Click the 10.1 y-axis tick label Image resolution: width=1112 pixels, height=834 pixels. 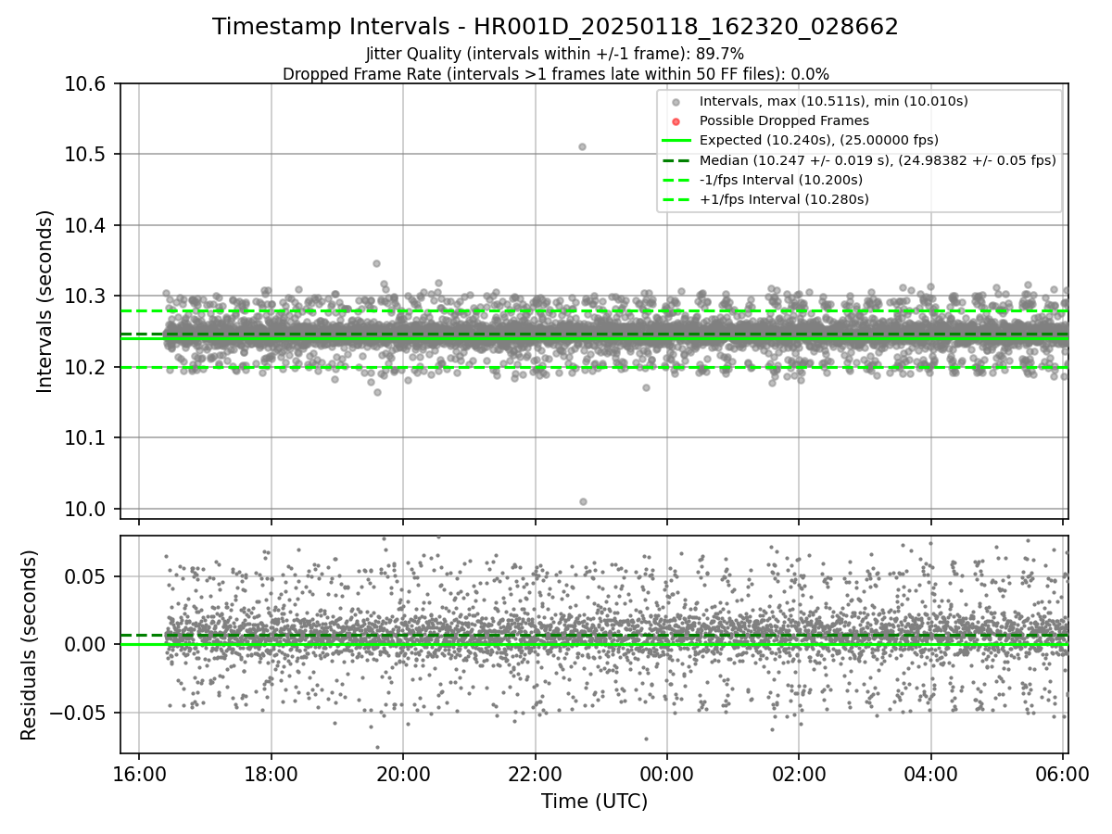coord(87,437)
